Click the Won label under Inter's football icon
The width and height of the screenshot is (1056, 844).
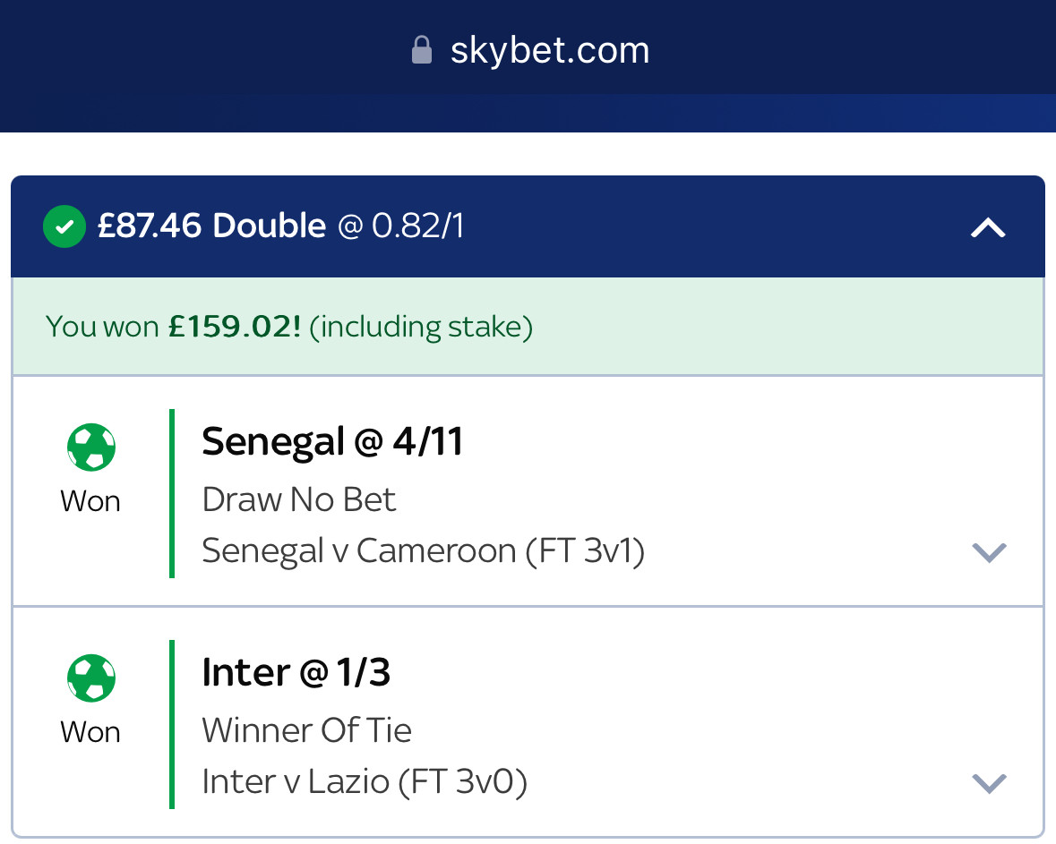[x=90, y=732]
